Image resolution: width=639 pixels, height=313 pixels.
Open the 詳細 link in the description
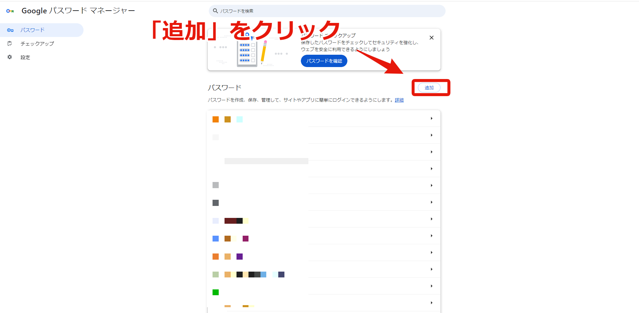pos(399,100)
